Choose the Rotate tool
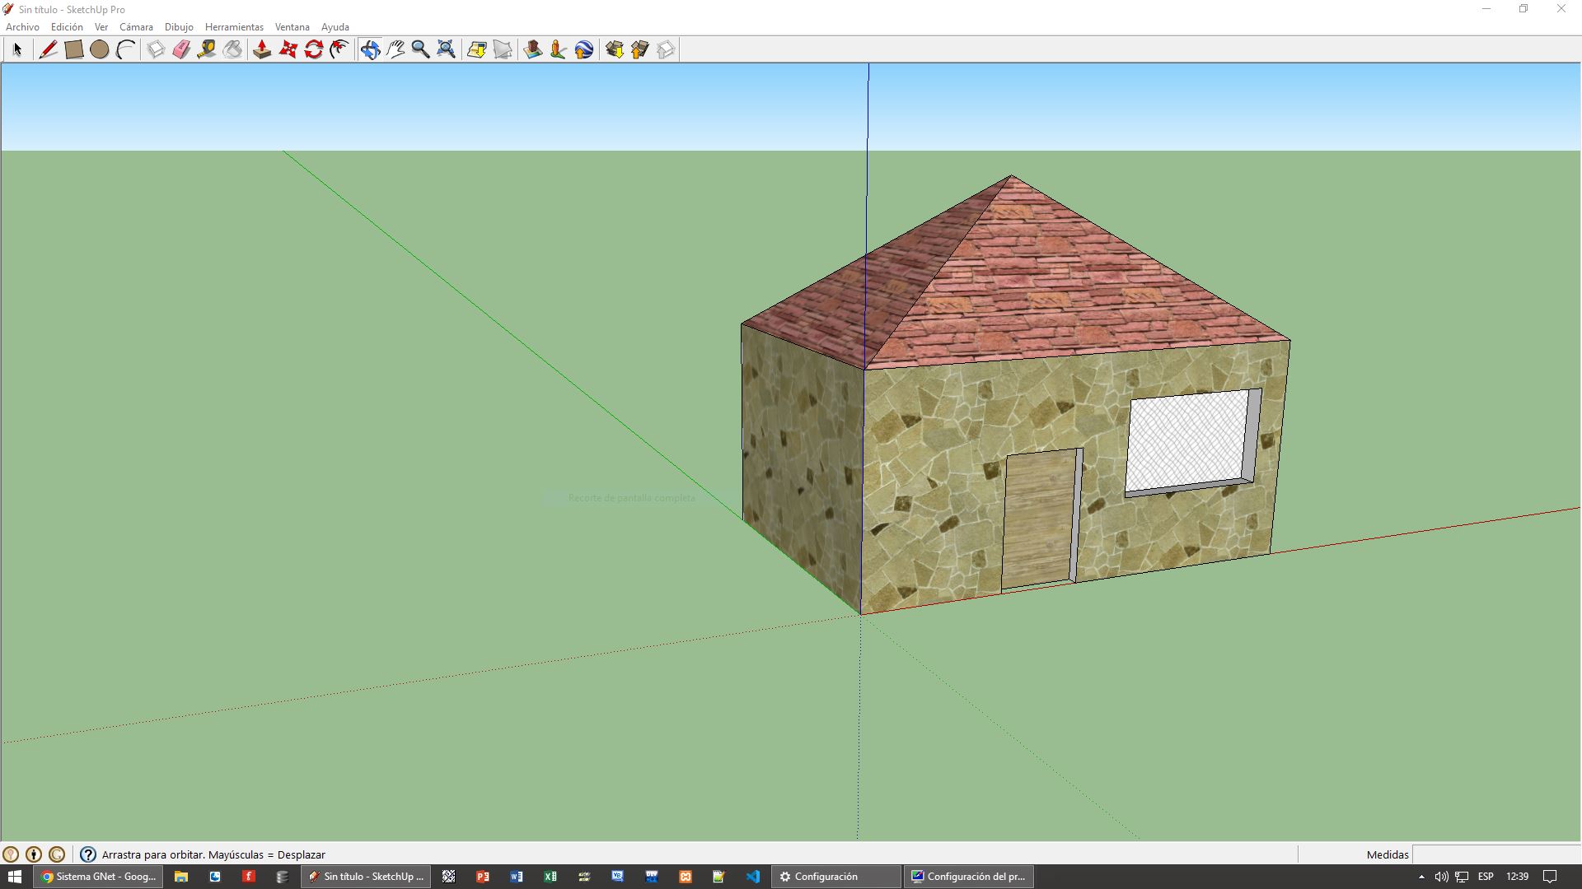1582x889 pixels. point(314,49)
